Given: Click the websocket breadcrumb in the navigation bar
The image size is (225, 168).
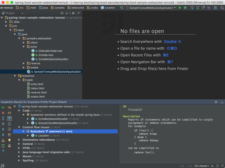Looking at the screenshot, I should (76, 8).
